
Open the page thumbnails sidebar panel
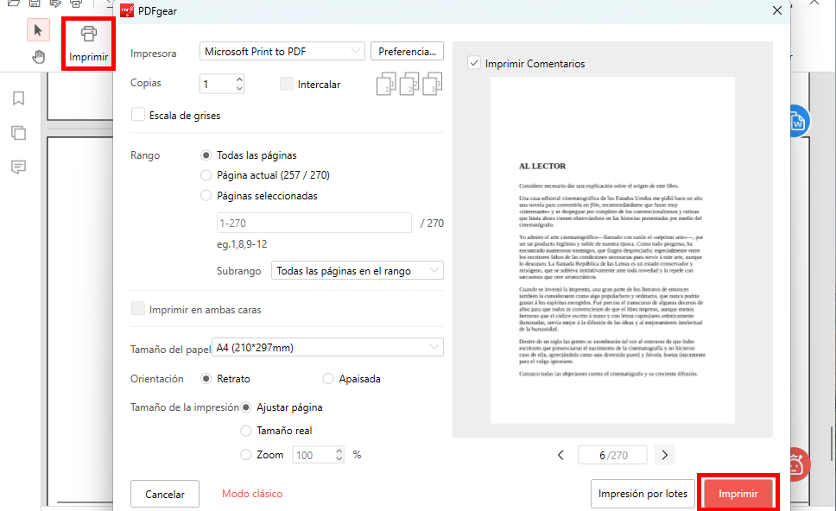16,131
